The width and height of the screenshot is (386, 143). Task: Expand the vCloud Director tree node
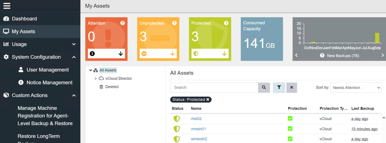(x=96, y=79)
